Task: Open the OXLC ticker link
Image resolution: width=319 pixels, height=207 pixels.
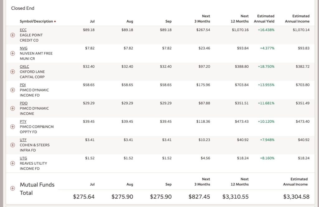Action: tap(24, 67)
